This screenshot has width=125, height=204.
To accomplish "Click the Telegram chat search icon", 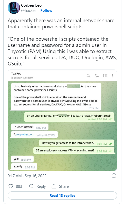I will 88,75.
